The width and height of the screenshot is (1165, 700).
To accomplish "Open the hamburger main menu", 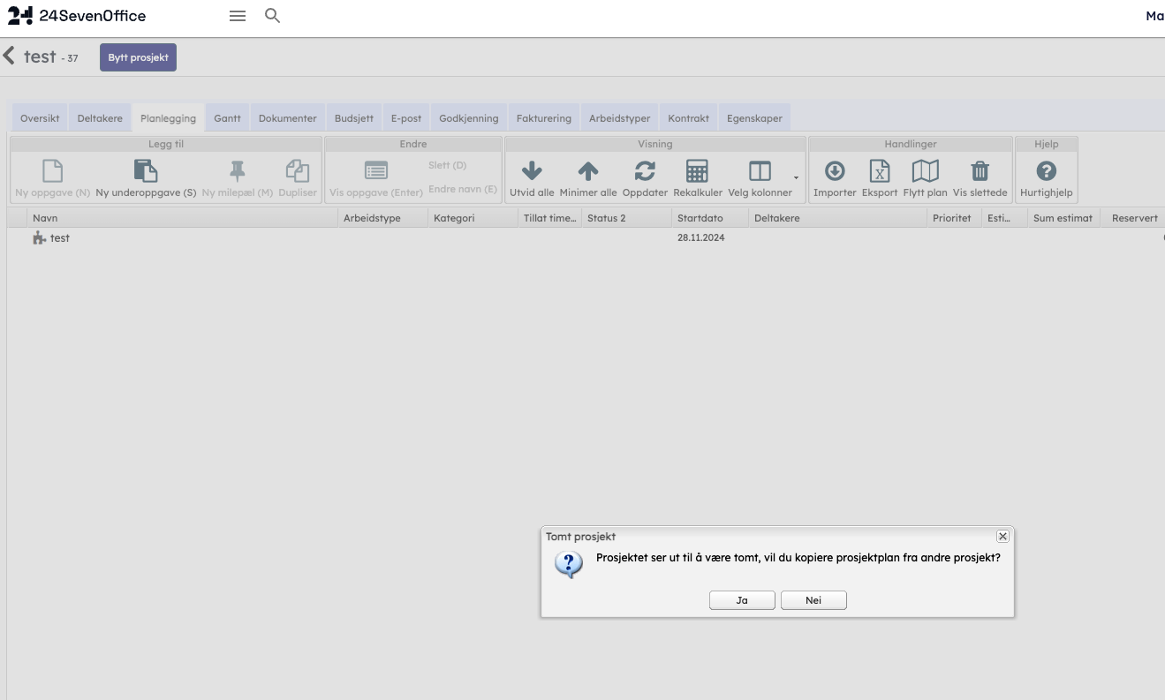I will (238, 16).
